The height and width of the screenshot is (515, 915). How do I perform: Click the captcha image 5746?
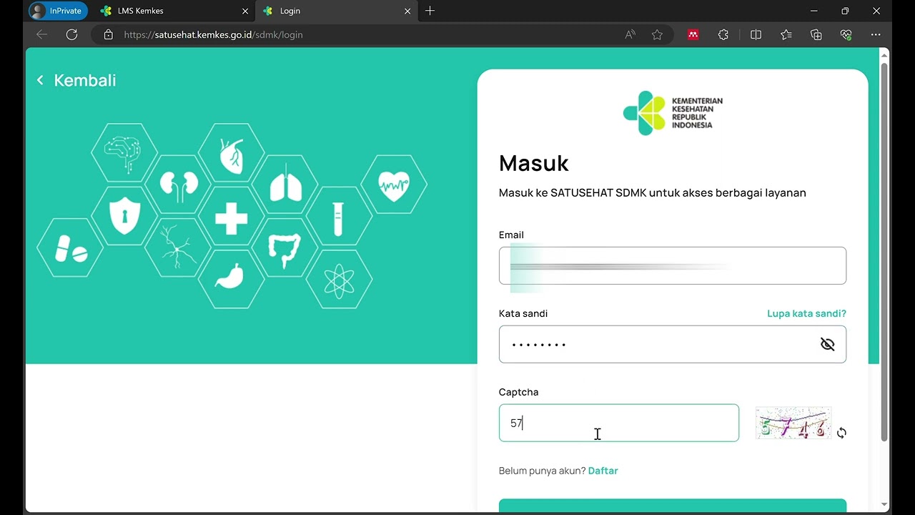pos(793,423)
